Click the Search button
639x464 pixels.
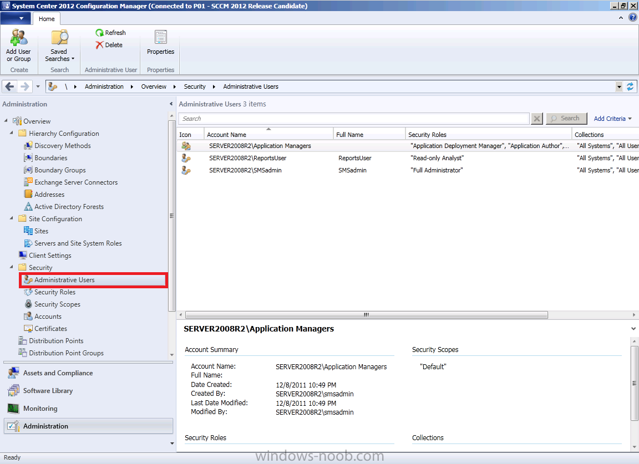click(x=566, y=119)
